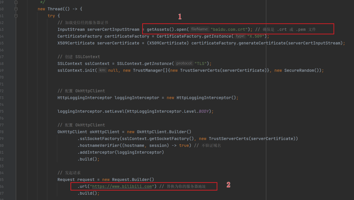The height and width of the screenshot is (200, 354).
Task: Place cursor inside the "TLS" string
Action: [x=200, y=63]
